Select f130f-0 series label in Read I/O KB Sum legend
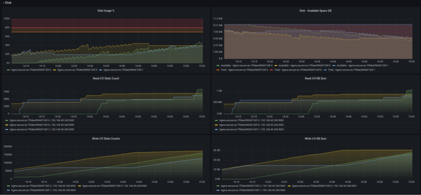This screenshot has width=421, height=195. point(252,125)
